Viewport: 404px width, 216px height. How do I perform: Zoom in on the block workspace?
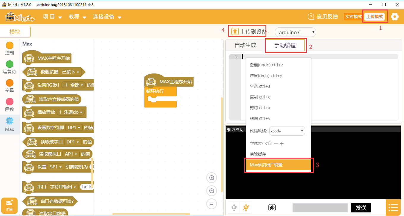pos(212,178)
